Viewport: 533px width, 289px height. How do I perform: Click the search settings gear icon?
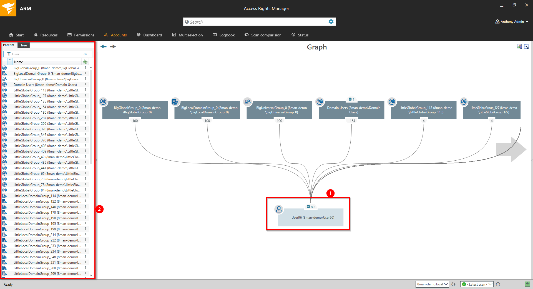tap(331, 22)
